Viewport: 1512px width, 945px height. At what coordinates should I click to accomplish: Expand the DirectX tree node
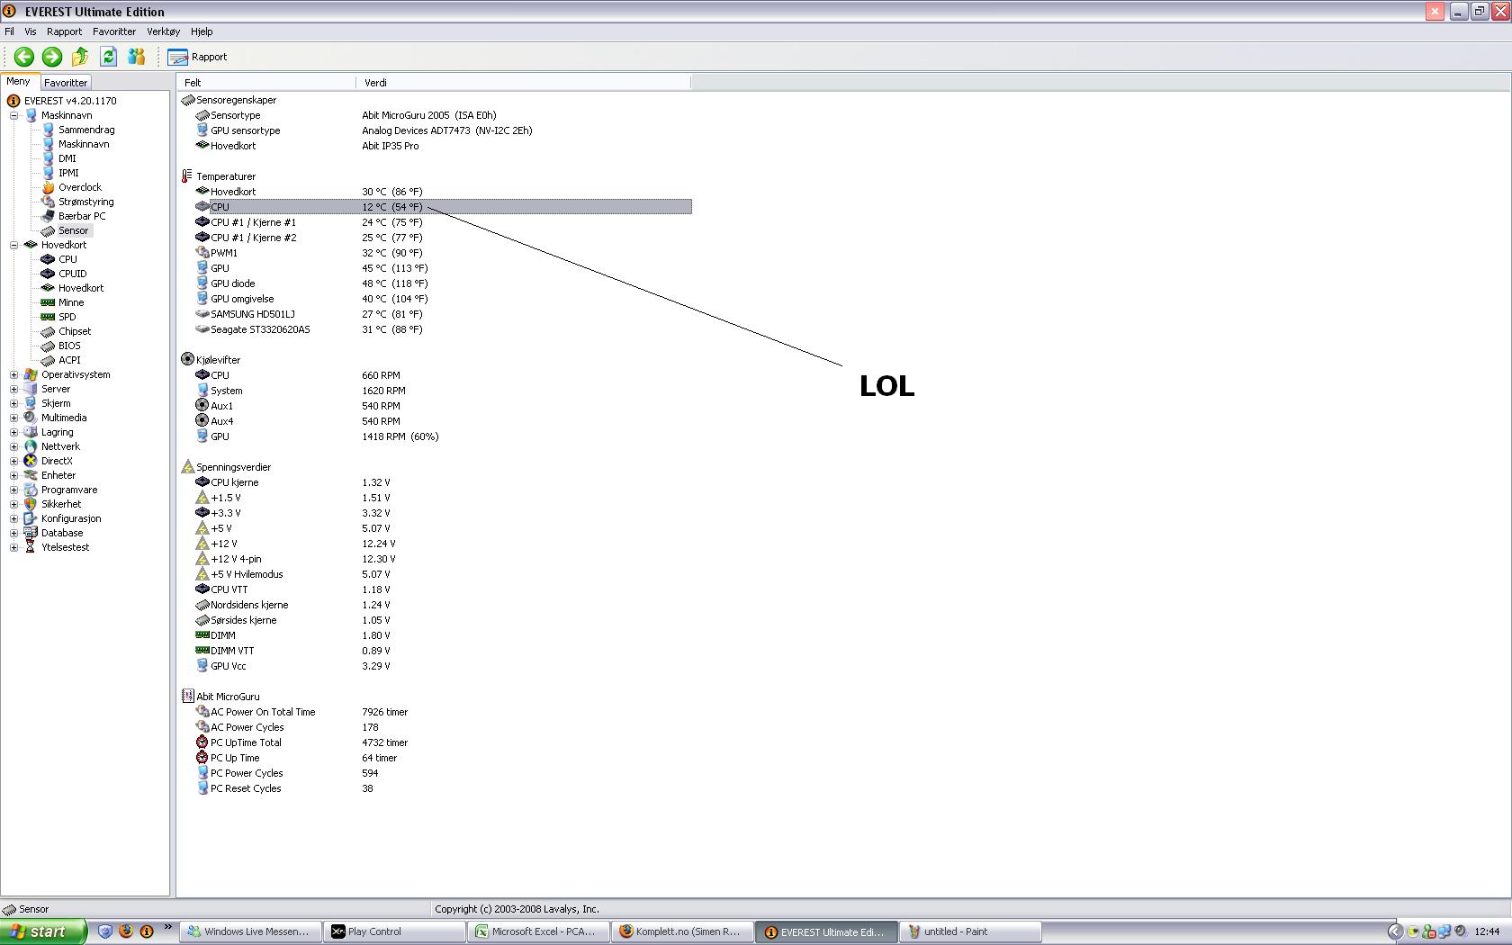13,461
